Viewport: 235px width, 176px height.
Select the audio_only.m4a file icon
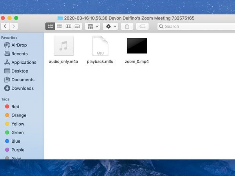pyautogui.click(x=64, y=46)
